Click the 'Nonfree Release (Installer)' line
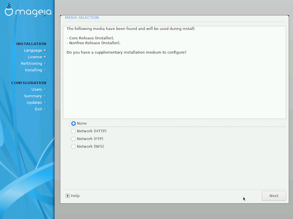This screenshot has height=219, width=293. click(93, 43)
